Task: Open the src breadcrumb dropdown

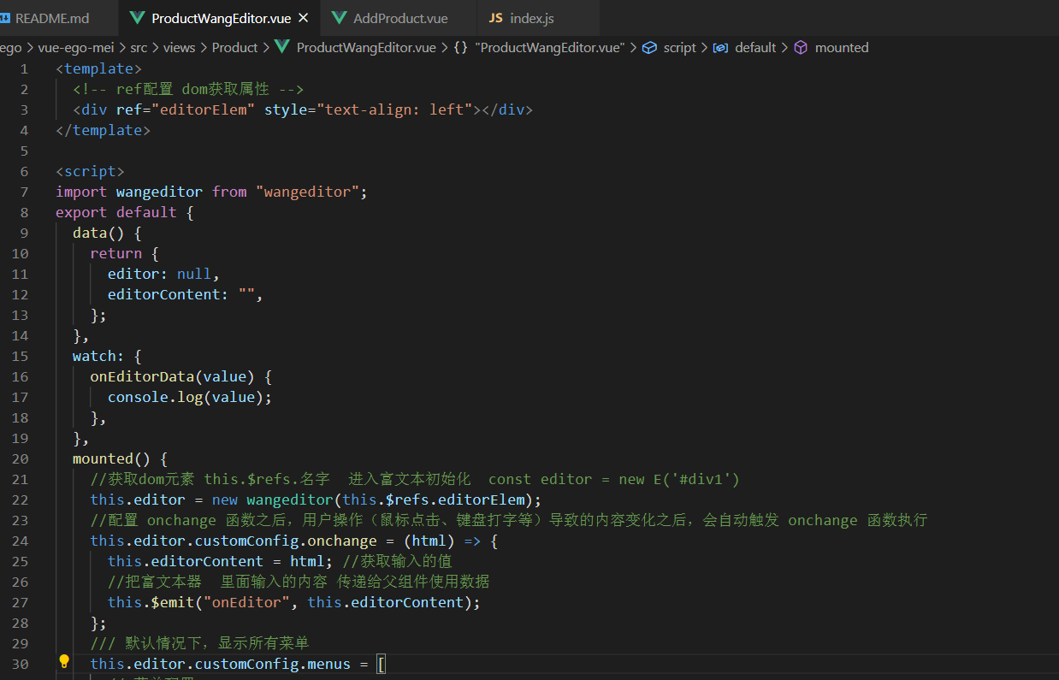Action: pos(139,48)
